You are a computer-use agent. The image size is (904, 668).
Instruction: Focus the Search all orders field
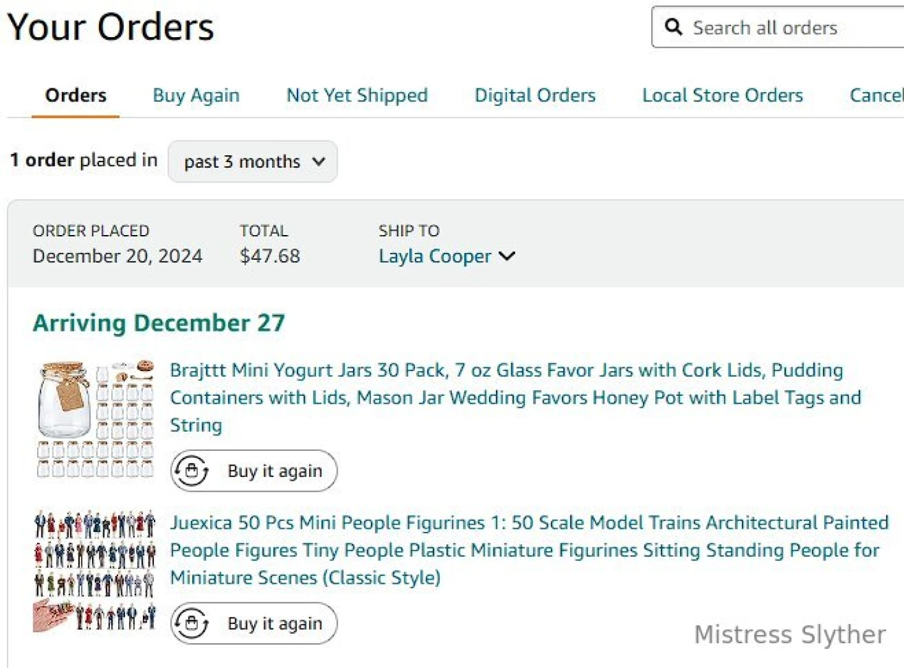pyautogui.click(x=791, y=28)
